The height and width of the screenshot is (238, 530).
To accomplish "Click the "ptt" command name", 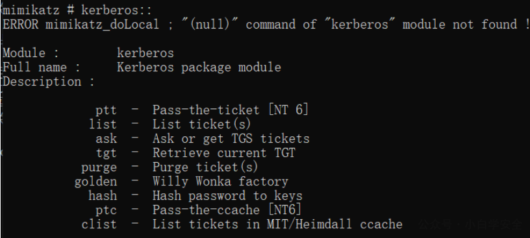I will pyautogui.click(x=106, y=110).
